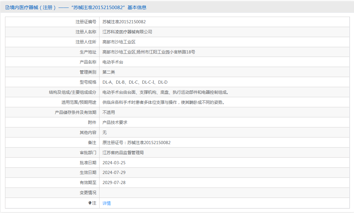Click effective date 2024-07-29

114,172
